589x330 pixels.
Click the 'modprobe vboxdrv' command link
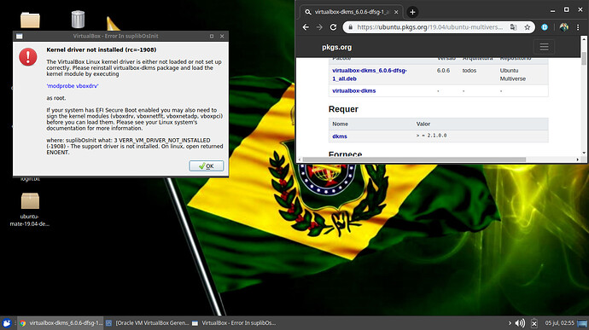[73, 86]
